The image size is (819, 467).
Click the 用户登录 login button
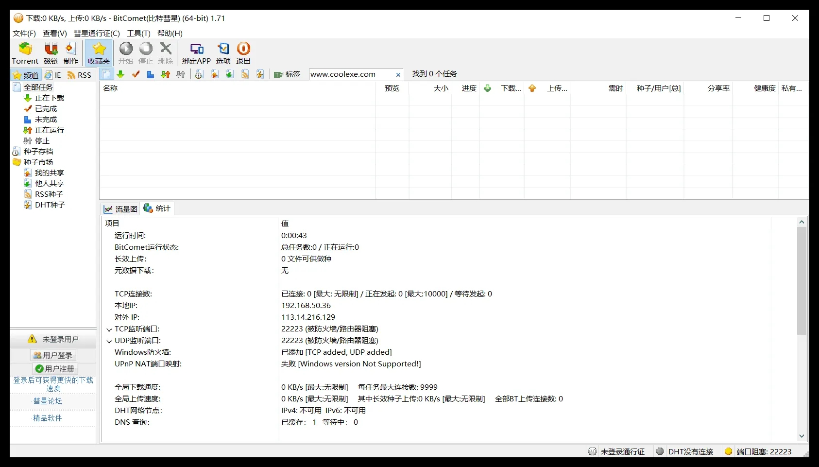point(53,355)
